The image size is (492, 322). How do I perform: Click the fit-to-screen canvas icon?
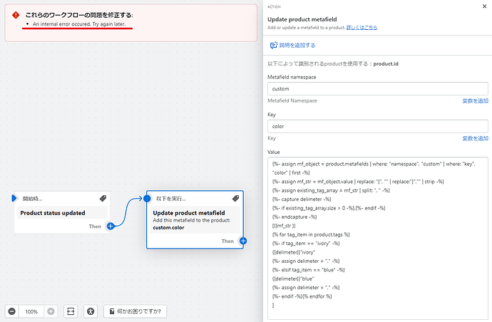71,311
